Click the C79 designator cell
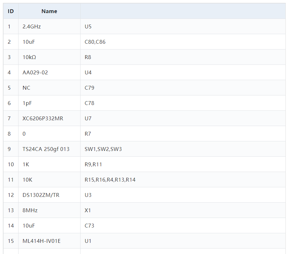 click(183, 88)
